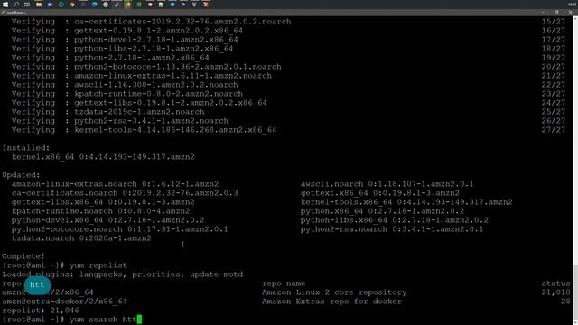Click 'Amazon Linux 2 core repository' text
Image resolution: width=578 pixels, height=325 pixels.
(334, 292)
